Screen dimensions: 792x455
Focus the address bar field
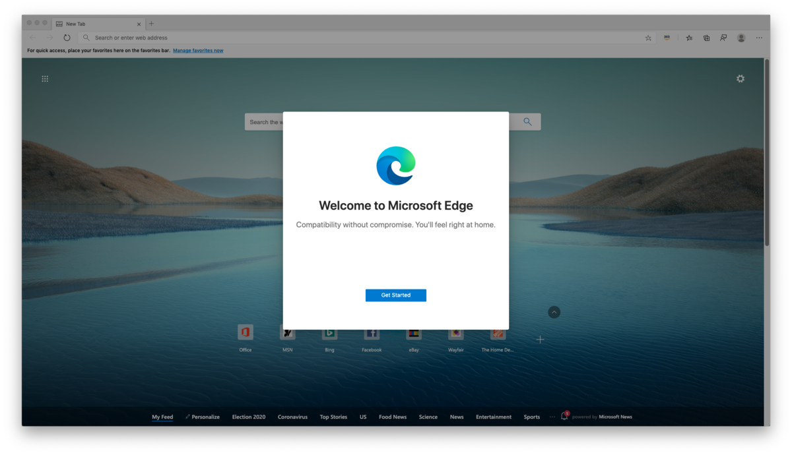tap(366, 38)
